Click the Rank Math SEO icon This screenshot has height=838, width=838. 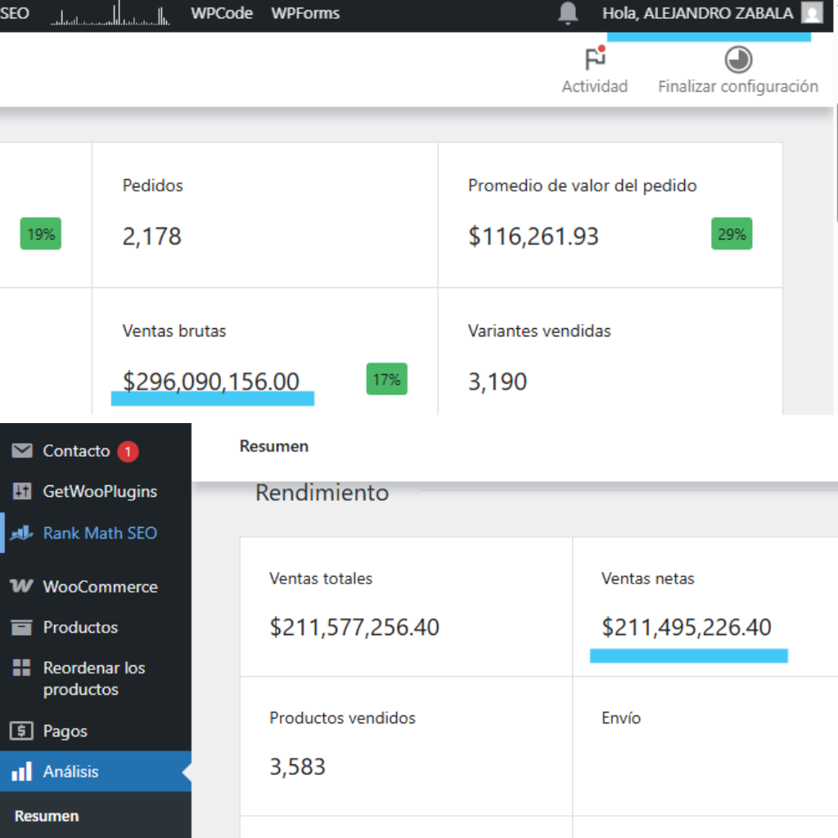(x=22, y=533)
